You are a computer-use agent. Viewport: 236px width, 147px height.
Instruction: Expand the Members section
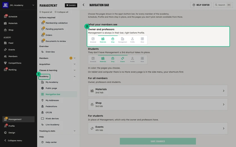74,58
